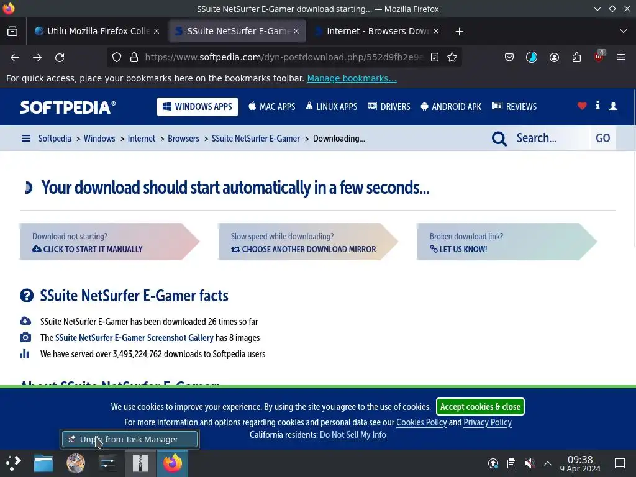The width and height of the screenshot is (636, 477).
Task: Open the Android APK section
Action: tap(451, 107)
